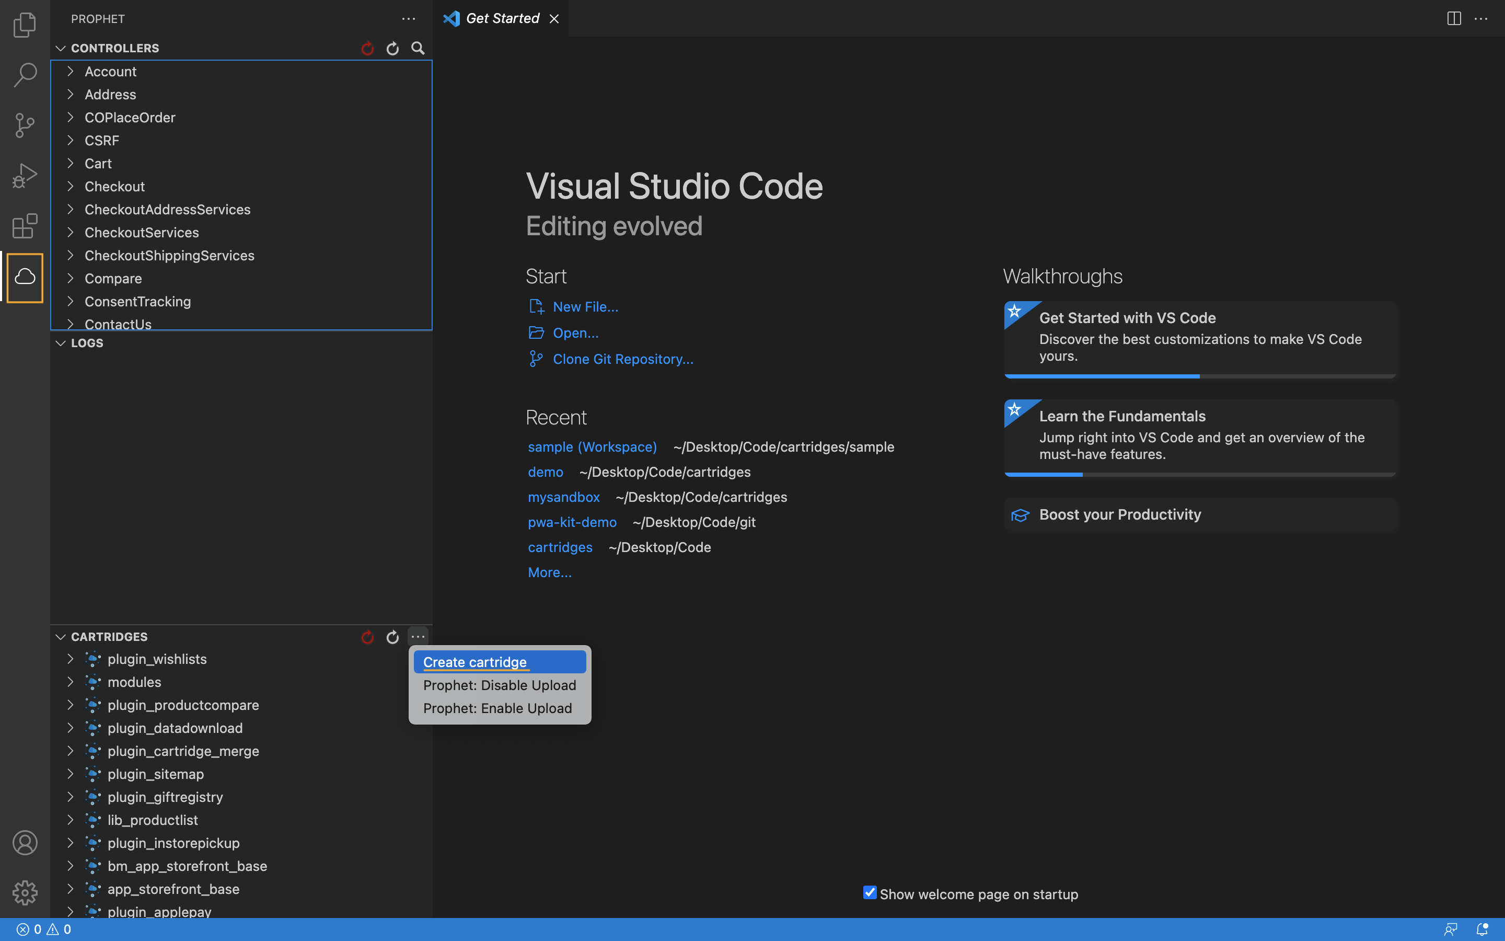Select Prophet: Disable Upload menu item
The image size is (1505, 941).
(500, 685)
